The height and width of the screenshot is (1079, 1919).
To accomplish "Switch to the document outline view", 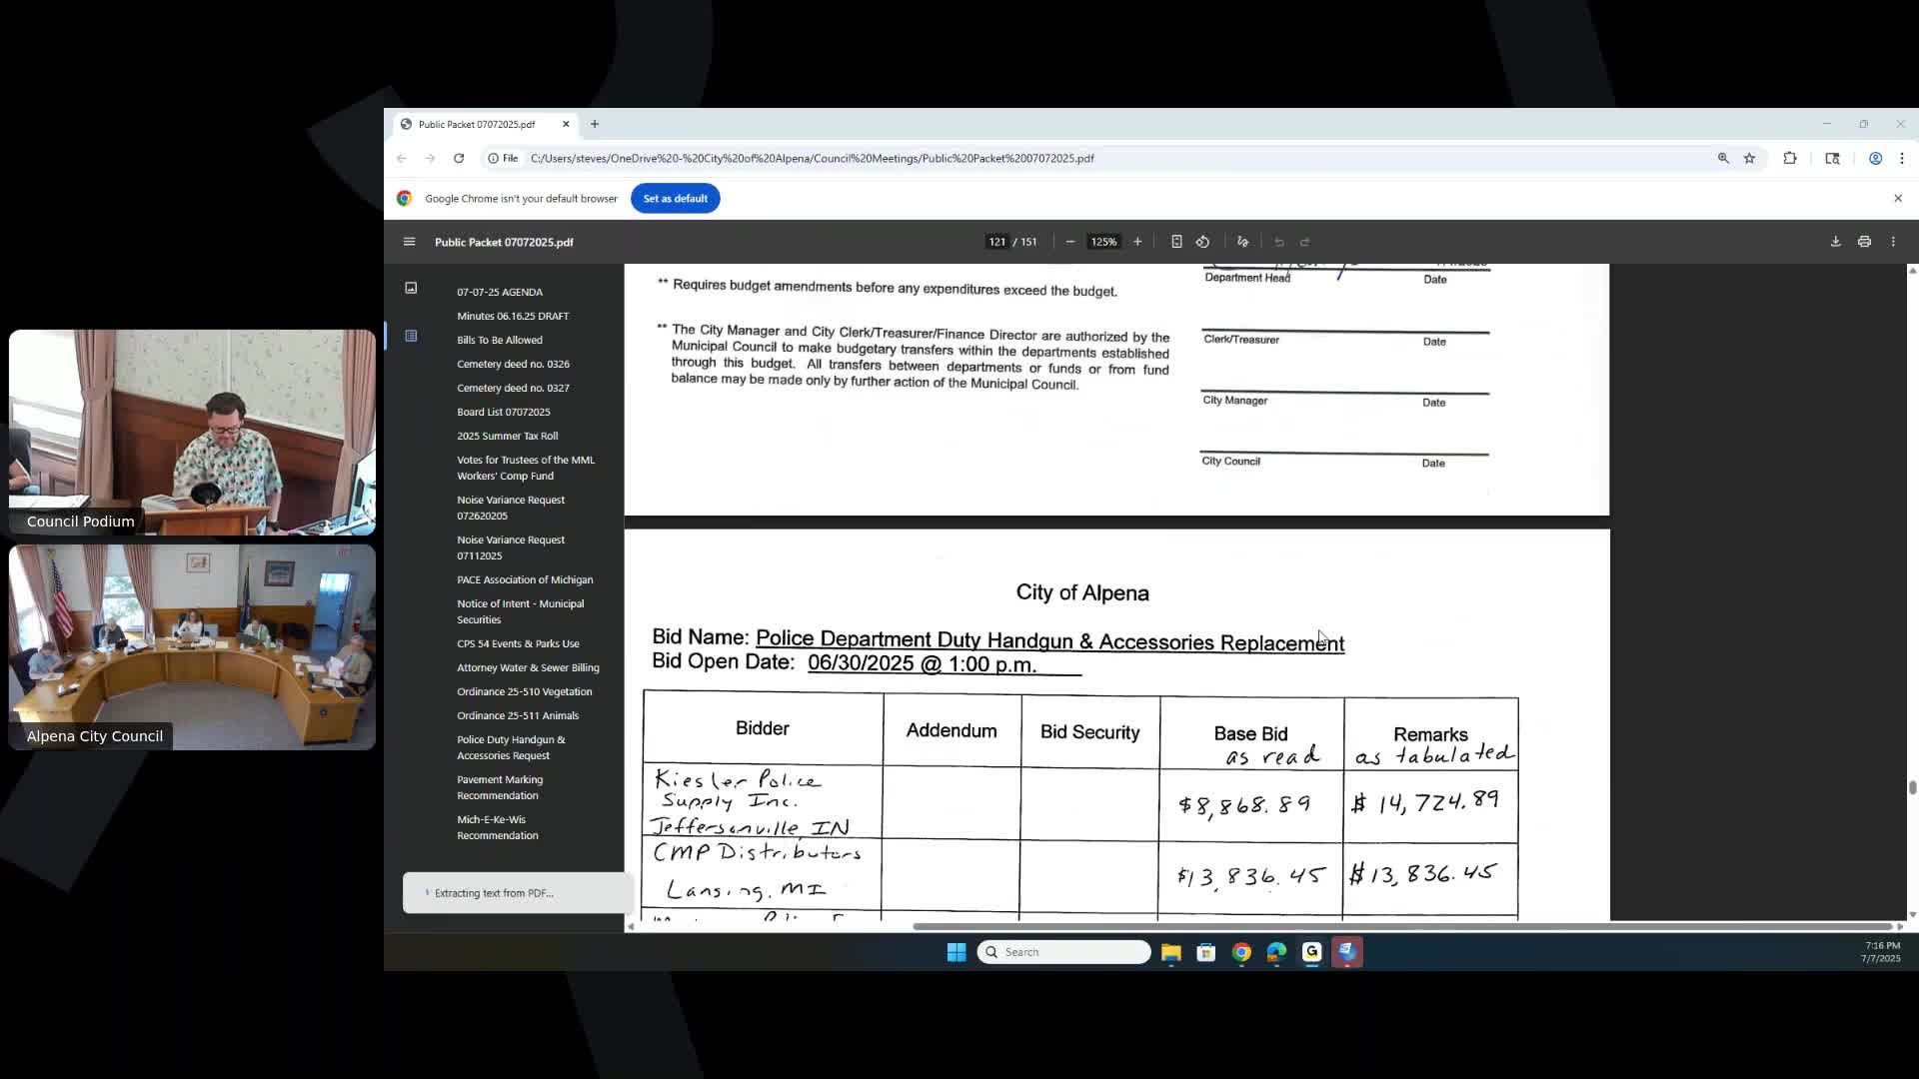I will [411, 336].
